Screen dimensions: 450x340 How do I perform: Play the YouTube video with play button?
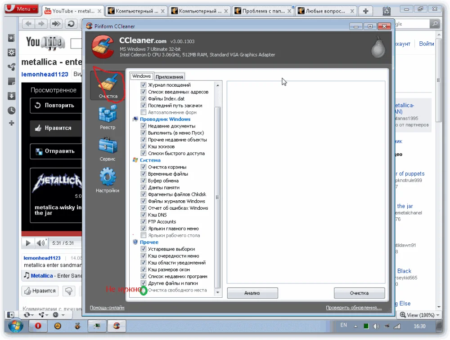point(28,243)
